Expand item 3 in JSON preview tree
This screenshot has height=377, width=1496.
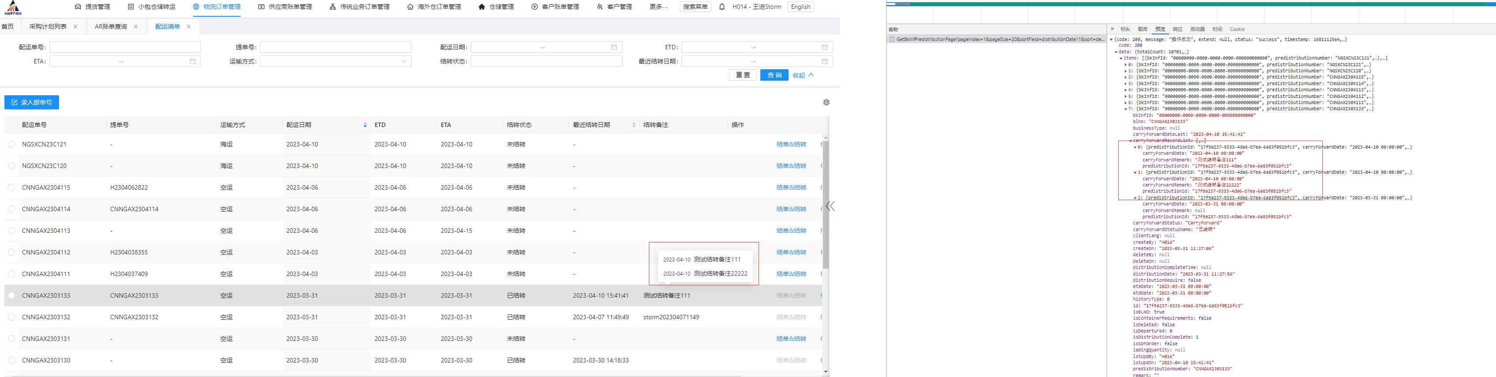pyautogui.click(x=1125, y=84)
